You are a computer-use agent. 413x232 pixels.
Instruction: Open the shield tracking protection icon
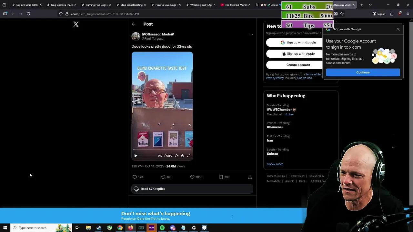61,14
